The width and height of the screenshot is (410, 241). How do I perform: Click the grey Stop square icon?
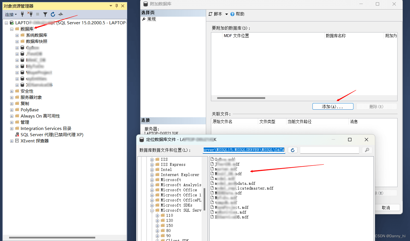pos(38,14)
